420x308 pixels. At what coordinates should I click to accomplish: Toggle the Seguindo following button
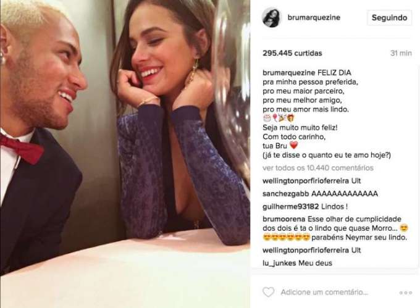(x=389, y=18)
